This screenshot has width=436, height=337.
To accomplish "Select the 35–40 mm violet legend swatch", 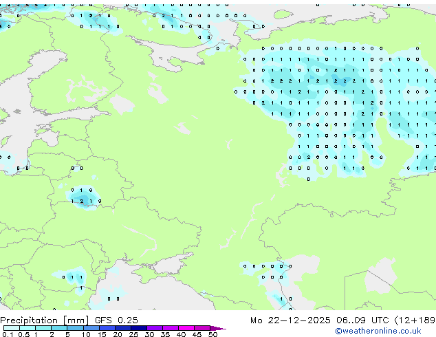I will pos(171,328).
